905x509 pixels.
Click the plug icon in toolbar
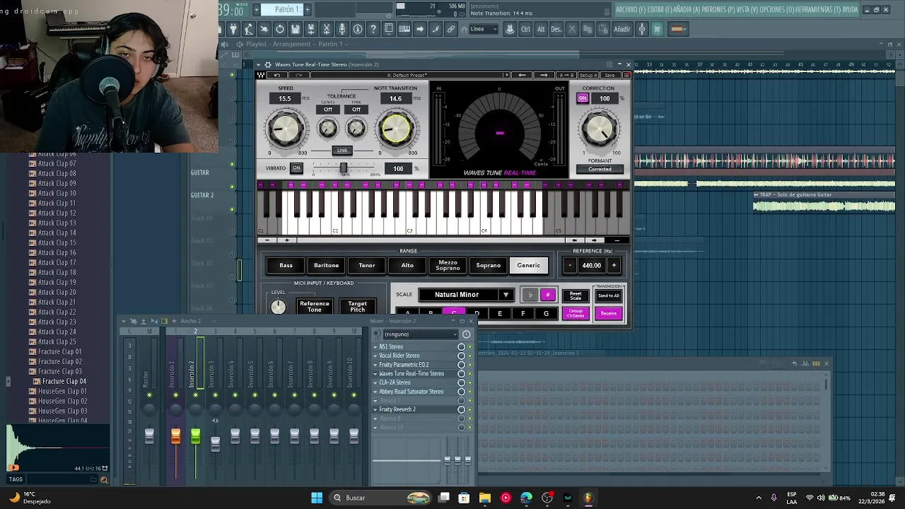pyautogui.click(x=233, y=29)
